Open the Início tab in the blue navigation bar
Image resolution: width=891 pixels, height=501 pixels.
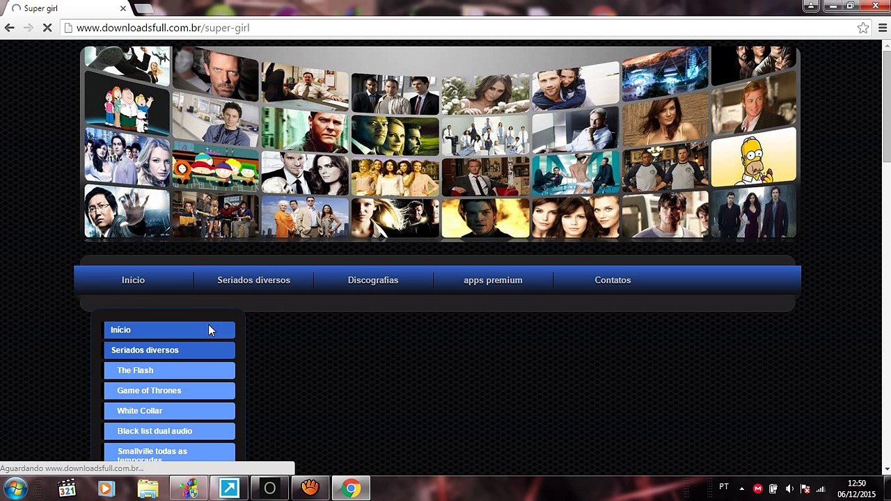coord(133,280)
